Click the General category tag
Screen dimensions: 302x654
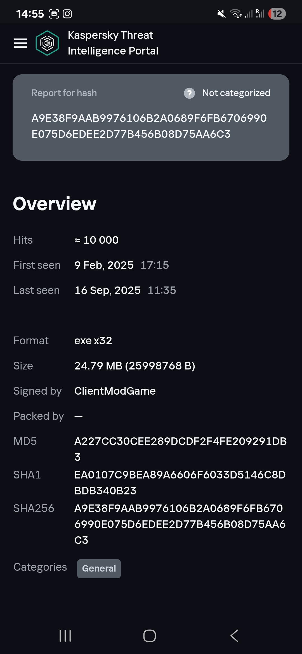[99, 568]
